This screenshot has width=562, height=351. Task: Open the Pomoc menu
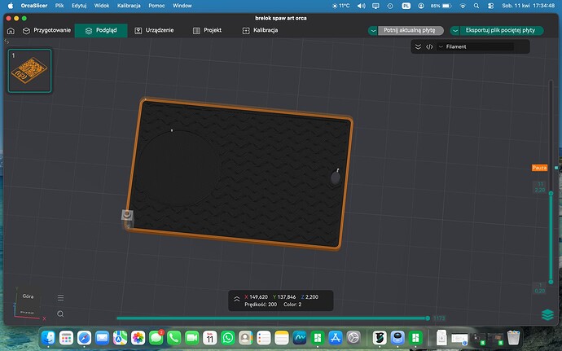(156, 6)
